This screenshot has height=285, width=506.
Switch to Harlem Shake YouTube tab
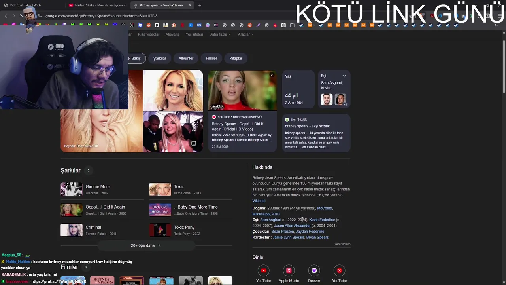(96, 5)
